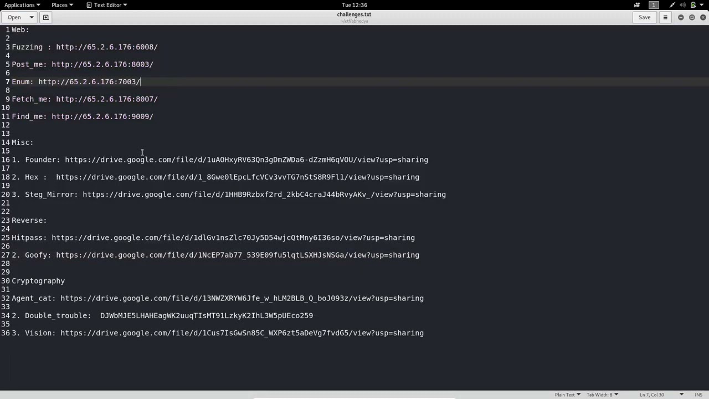Place cursor on the Misc: heading
The height and width of the screenshot is (399, 709).
point(23,142)
